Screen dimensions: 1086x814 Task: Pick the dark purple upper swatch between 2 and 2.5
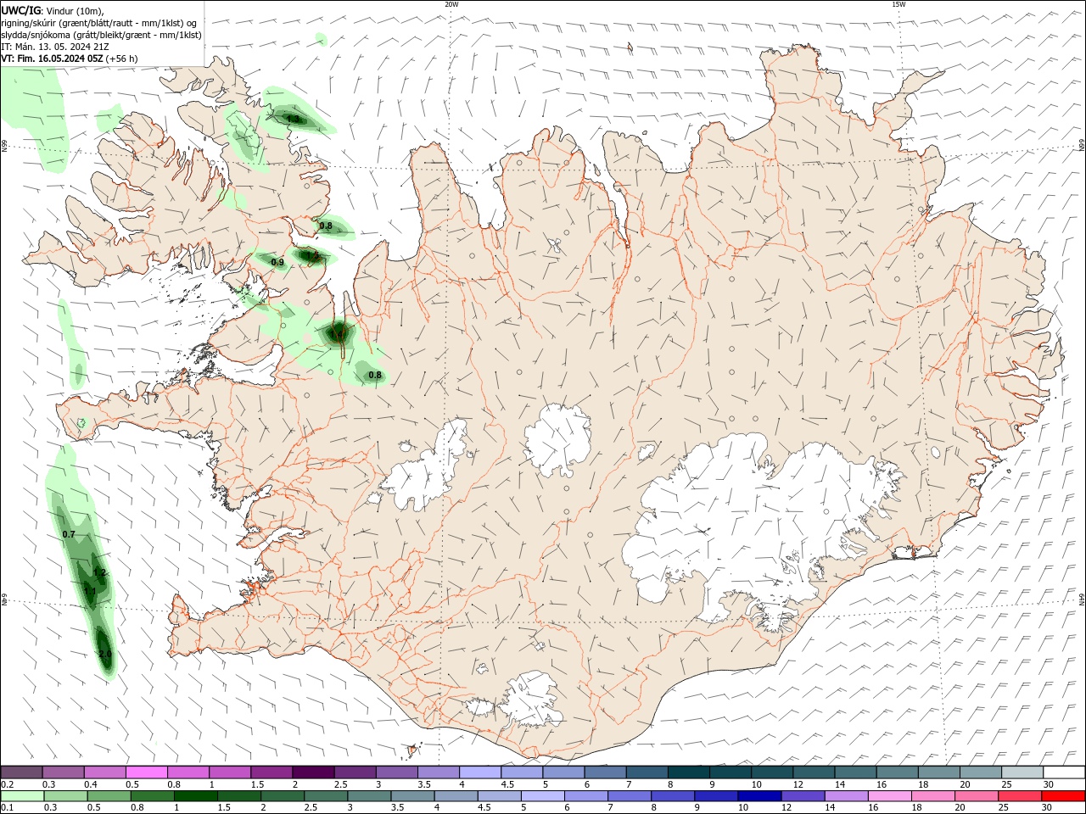(x=313, y=772)
